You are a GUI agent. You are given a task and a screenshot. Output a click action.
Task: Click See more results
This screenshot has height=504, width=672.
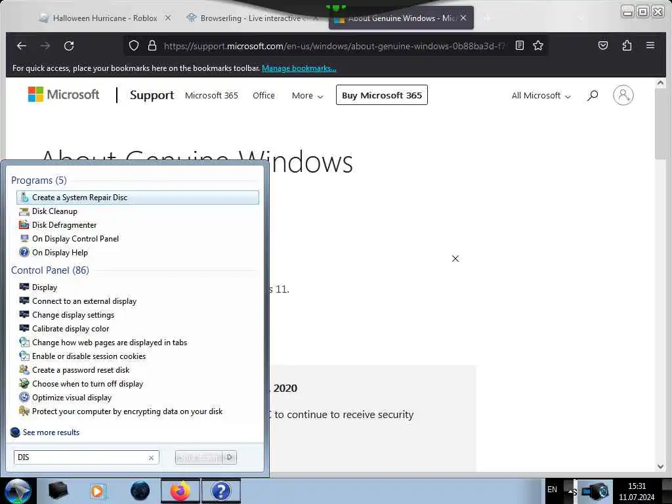[x=51, y=432]
